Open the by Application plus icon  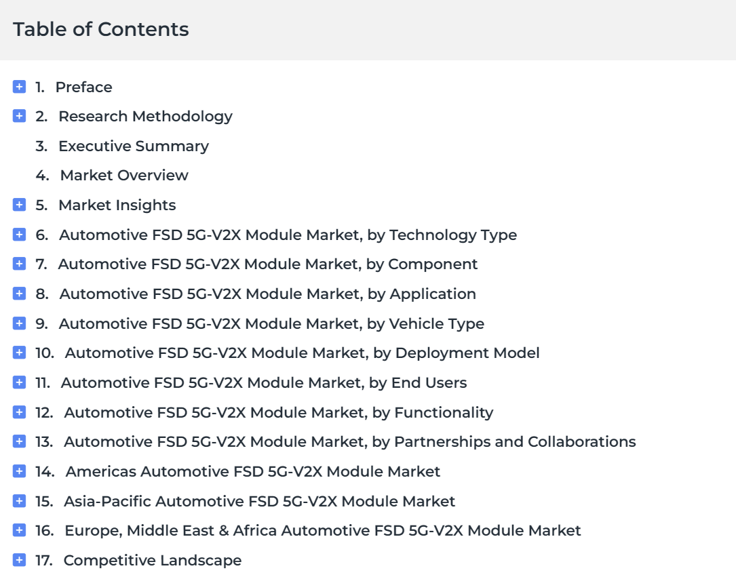coord(19,294)
